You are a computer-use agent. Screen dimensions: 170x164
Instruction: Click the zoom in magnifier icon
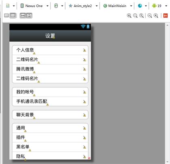tap(156, 16)
